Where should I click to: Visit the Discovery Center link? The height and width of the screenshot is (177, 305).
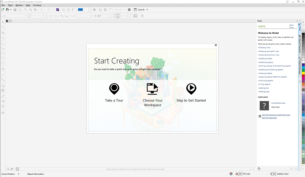coord(276,116)
